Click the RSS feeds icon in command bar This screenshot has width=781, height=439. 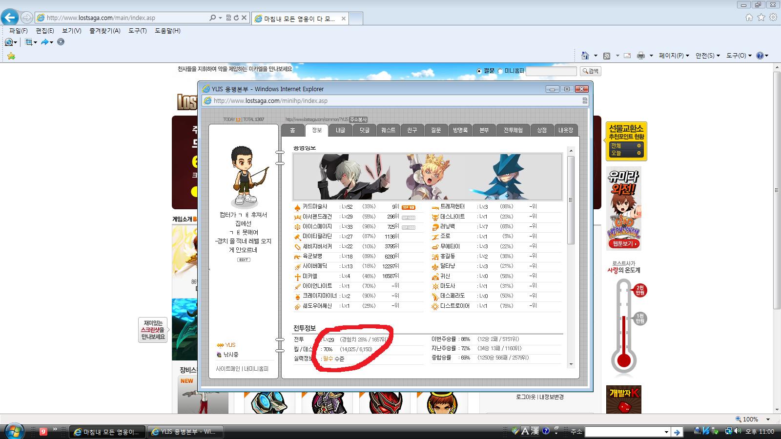click(607, 56)
